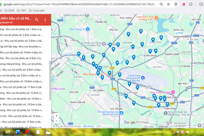Click the Trường Cao Đẳng Điện lực school icon

104,44
